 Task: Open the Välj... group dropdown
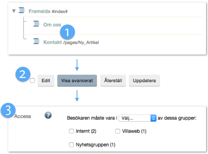[x=137, y=118]
